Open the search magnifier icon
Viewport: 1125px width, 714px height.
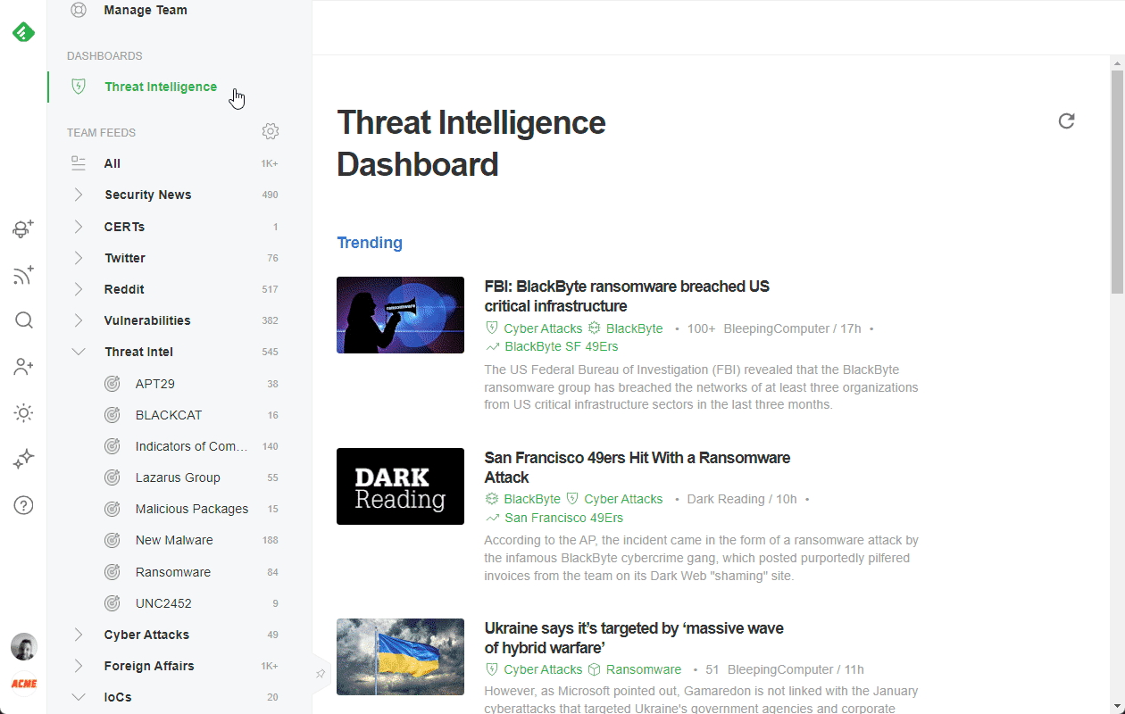(23, 320)
